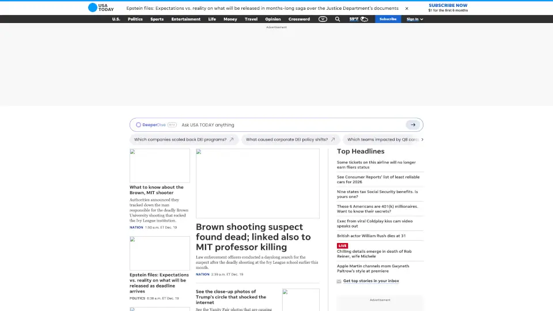The width and height of the screenshot is (553, 311).
Task: Open the Brown shooting suspect found dead headline
Action: [253, 237]
